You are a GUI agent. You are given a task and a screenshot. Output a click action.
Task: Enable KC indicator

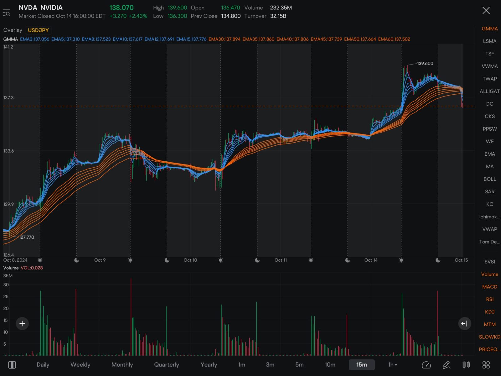click(x=489, y=204)
